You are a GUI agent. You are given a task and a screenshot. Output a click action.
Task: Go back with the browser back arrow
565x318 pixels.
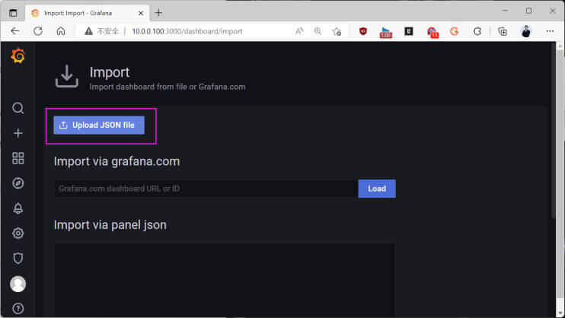[15, 31]
